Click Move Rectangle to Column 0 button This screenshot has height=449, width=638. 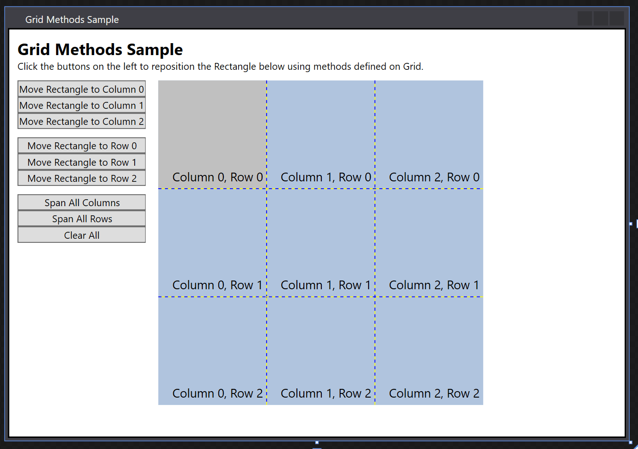81,89
